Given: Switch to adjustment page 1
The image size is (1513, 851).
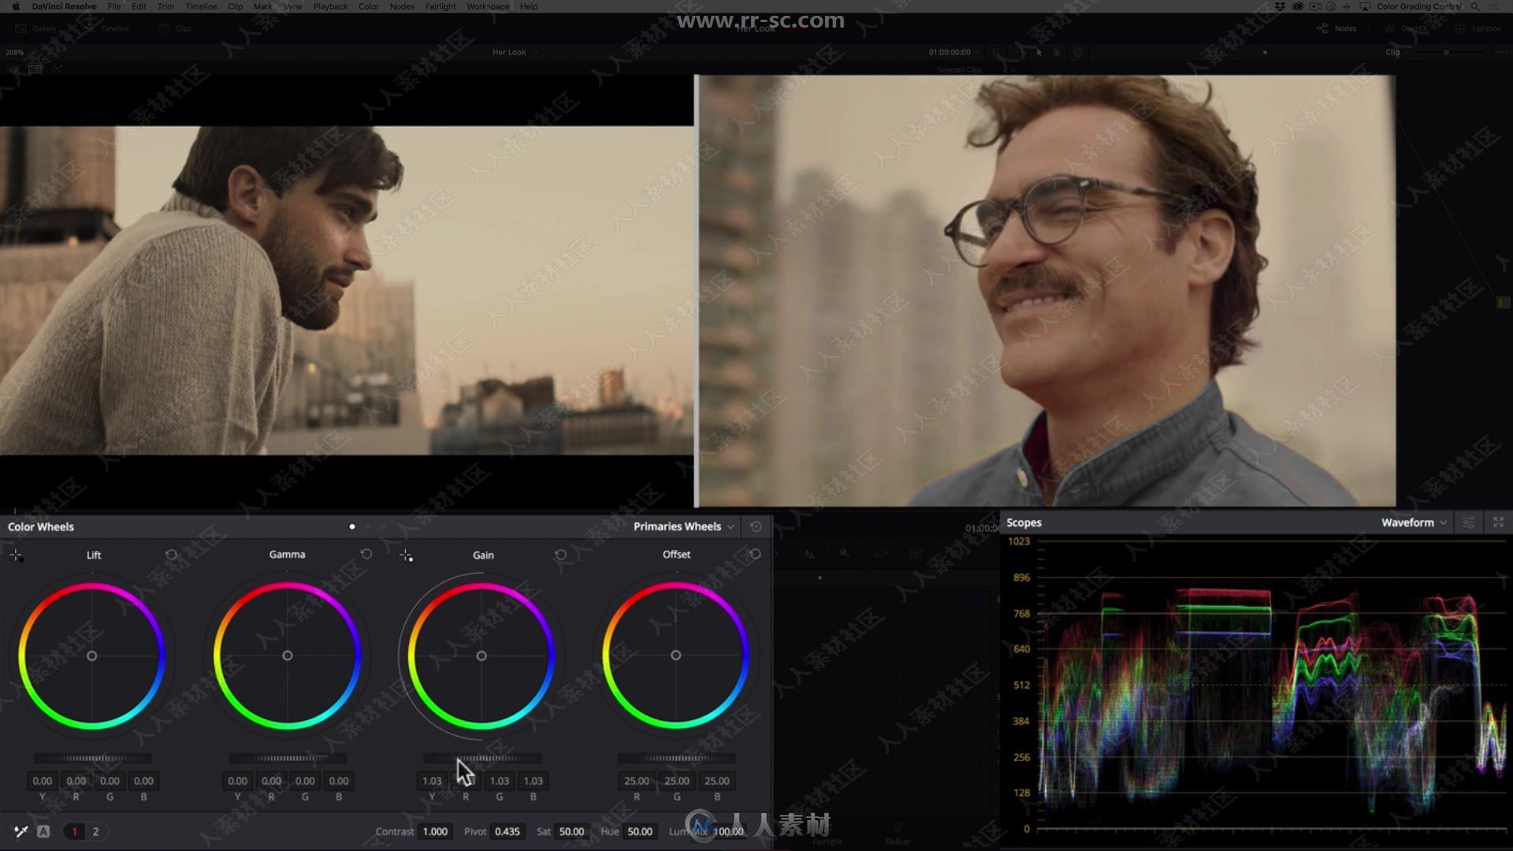Looking at the screenshot, I should (75, 831).
